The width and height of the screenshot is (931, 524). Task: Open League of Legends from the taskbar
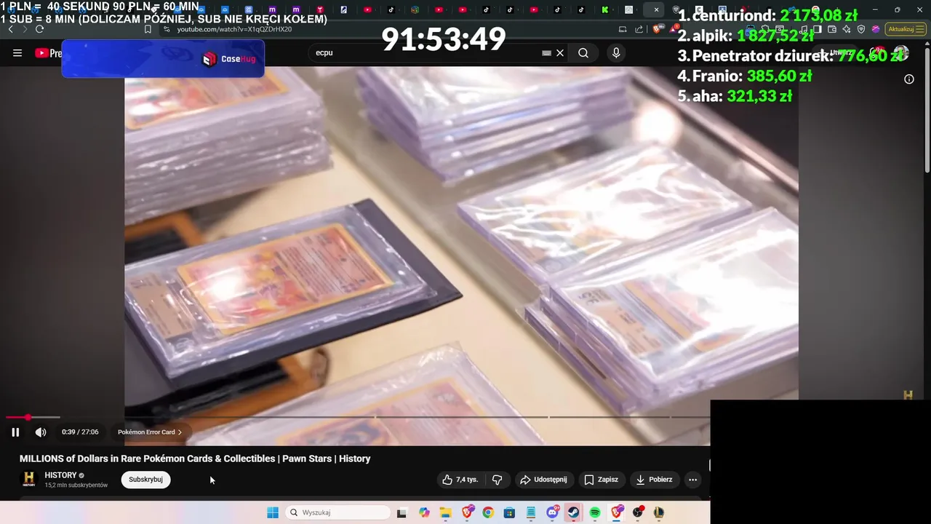659,512
